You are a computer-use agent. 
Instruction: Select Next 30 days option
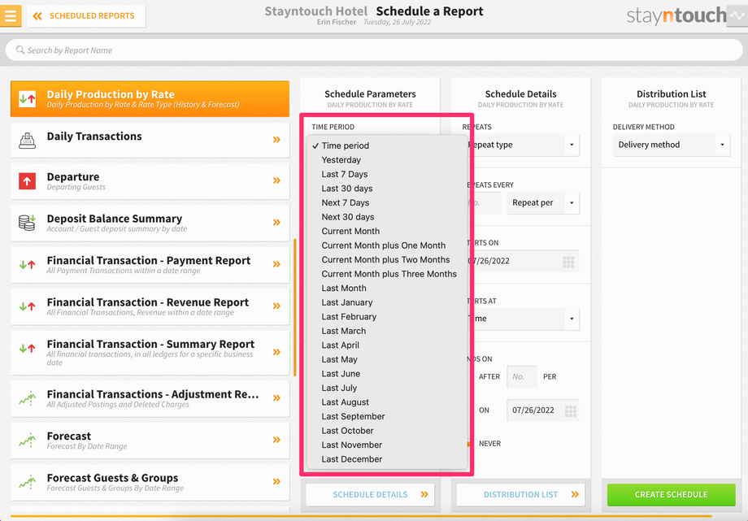click(387, 217)
